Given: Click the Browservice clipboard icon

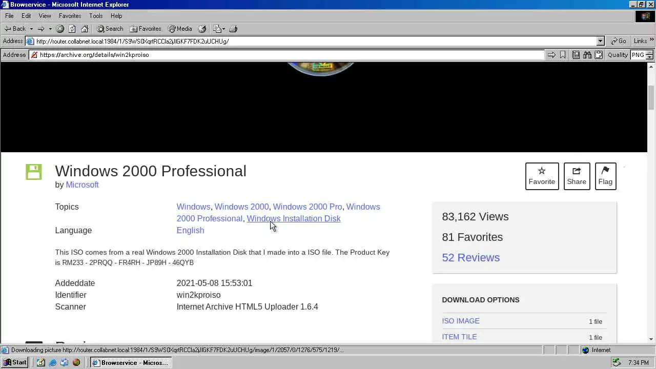Looking at the screenshot, I should [599, 55].
